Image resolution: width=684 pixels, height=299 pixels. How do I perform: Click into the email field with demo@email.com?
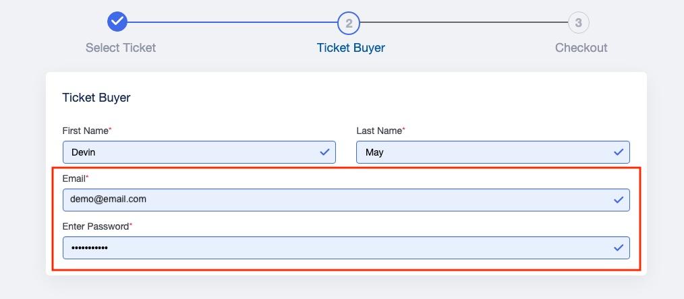pyautogui.click(x=346, y=200)
